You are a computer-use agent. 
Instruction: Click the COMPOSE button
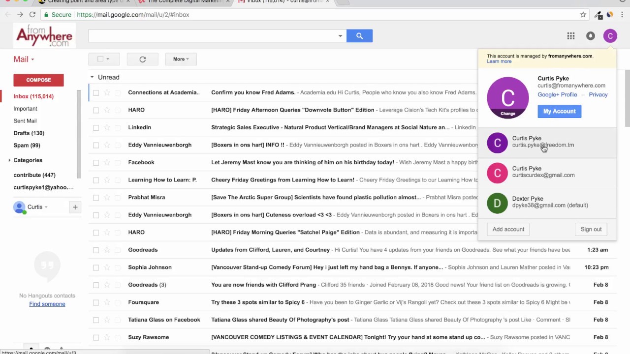tap(38, 80)
